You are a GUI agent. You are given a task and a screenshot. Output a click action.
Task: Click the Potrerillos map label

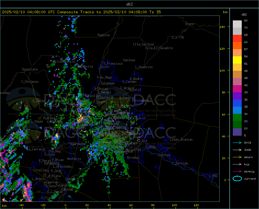click(53, 118)
